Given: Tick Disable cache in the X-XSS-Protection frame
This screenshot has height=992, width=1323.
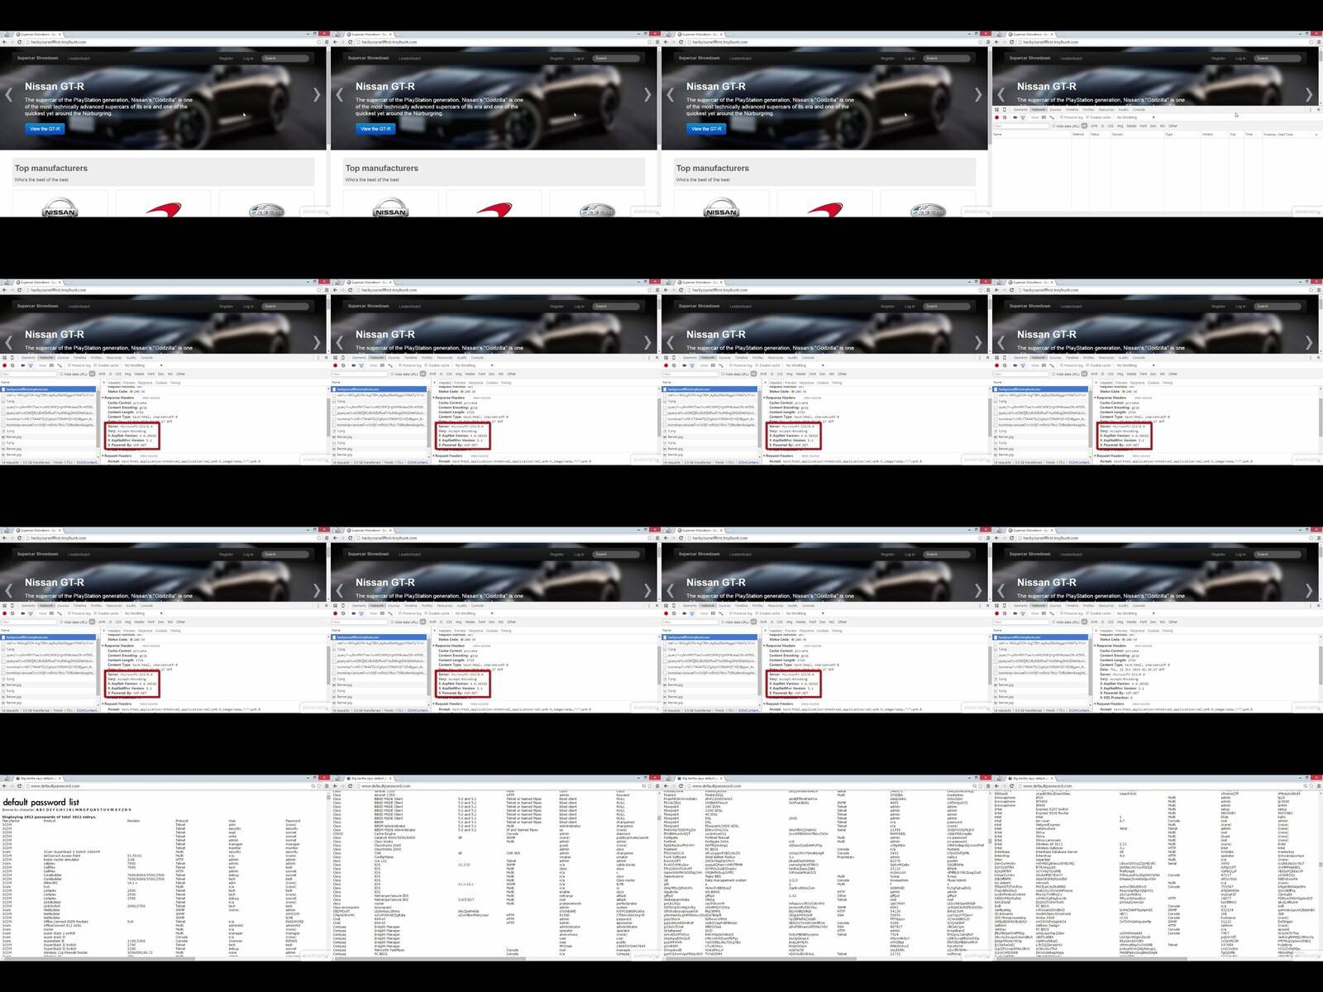Looking at the screenshot, I should pyautogui.click(x=1100, y=613).
